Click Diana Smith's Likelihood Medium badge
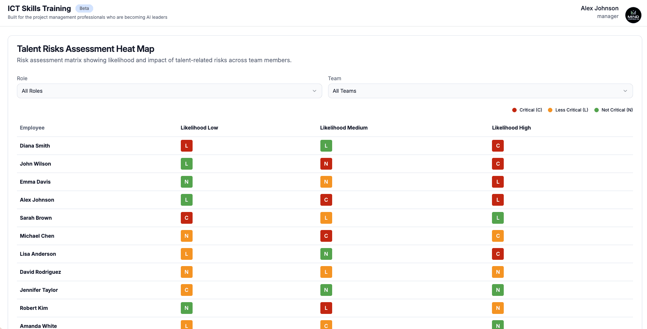647x329 pixels. tap(326, 146)
